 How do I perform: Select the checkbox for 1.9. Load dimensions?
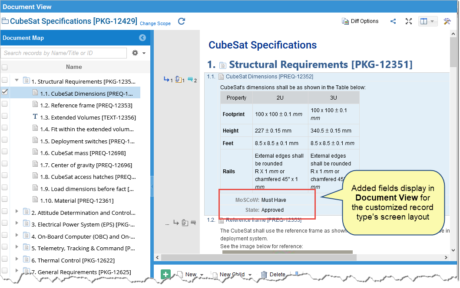[4, 187]
